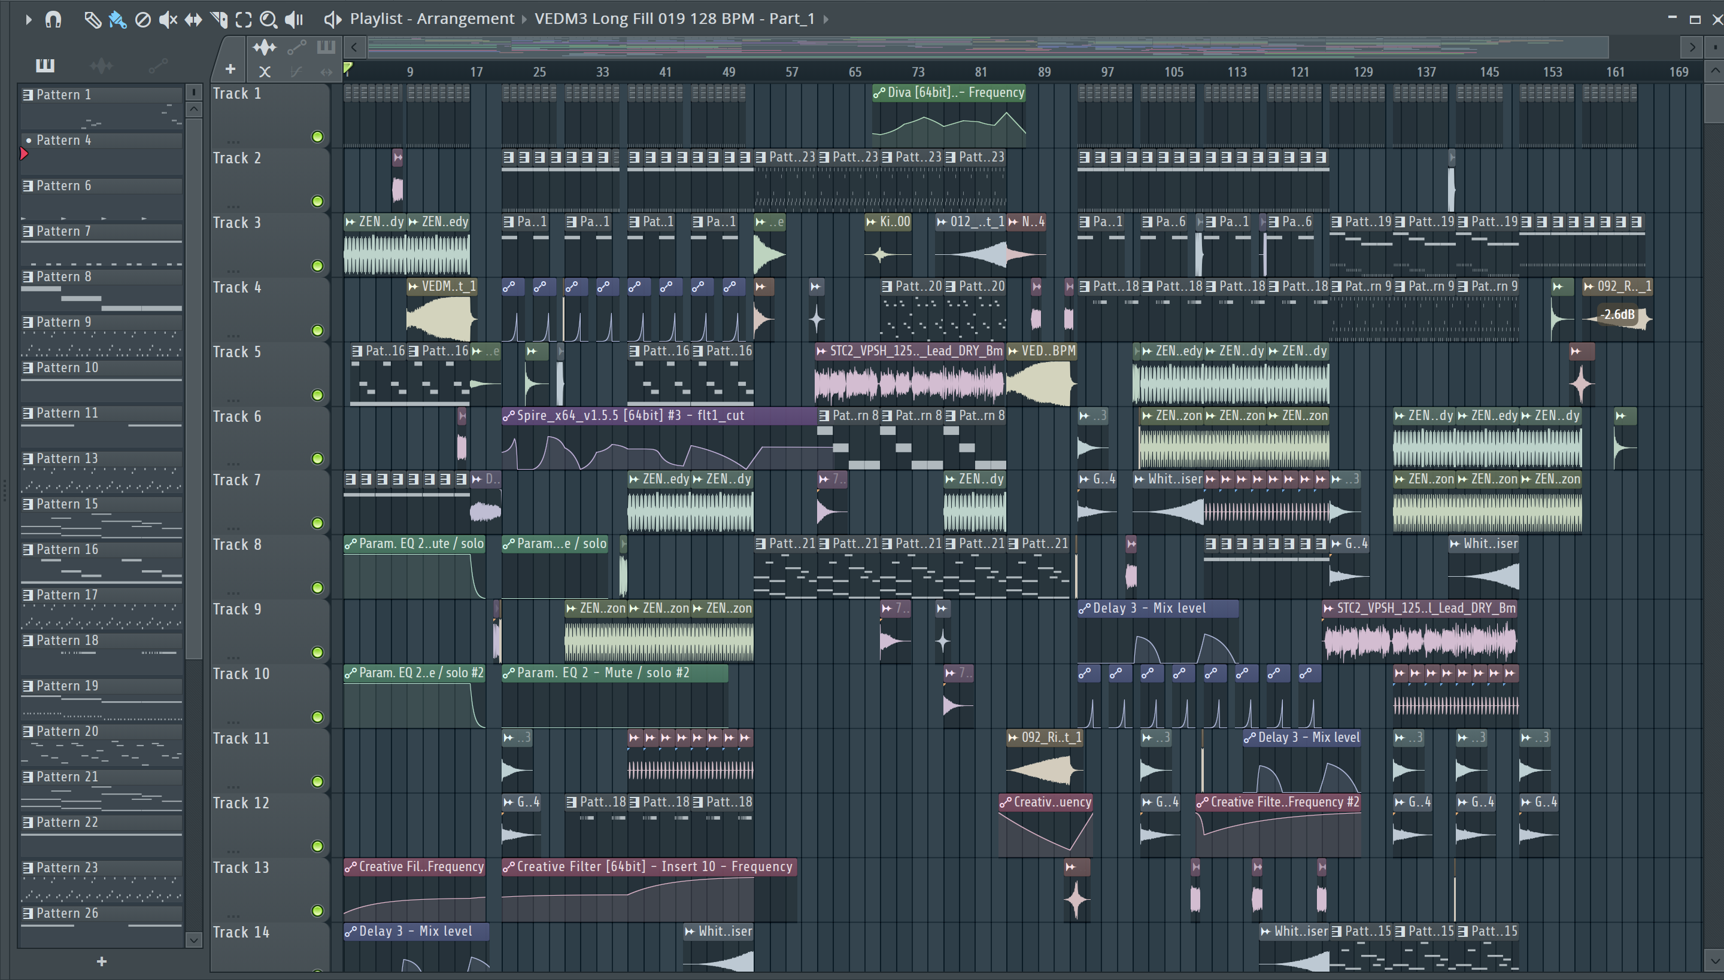Focus pattern clips in the playlist header

(326, 47)
